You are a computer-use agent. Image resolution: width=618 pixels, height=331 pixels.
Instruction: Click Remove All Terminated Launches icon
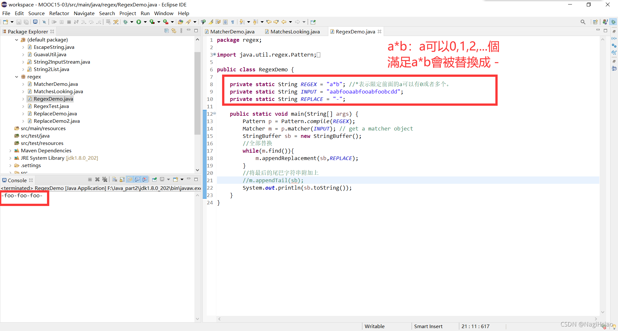point(105,179)
